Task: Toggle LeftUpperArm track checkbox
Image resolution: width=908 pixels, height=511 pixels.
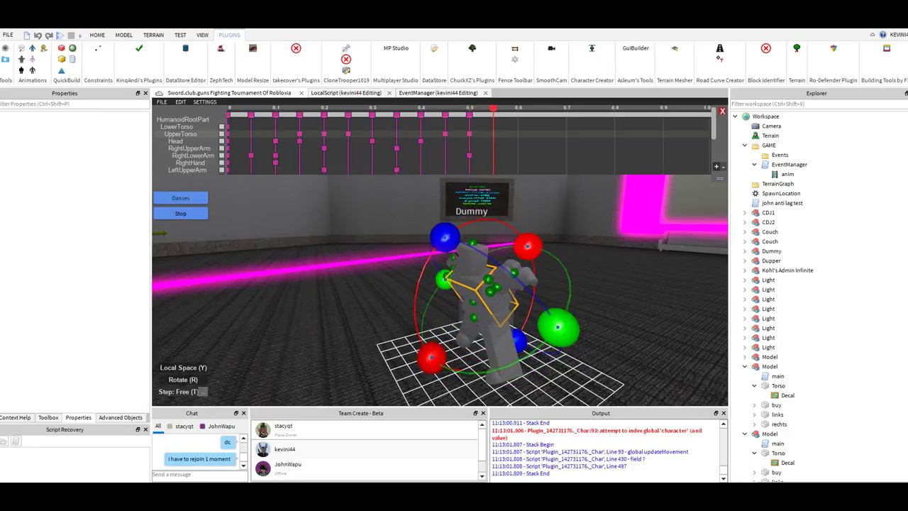Action: [222, 170]
